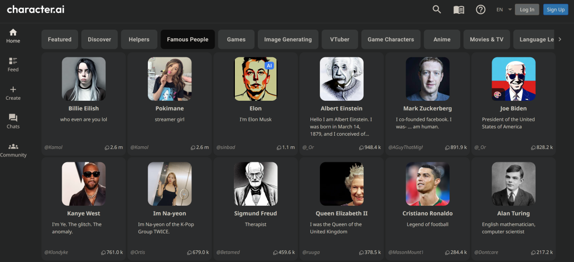
Task: Click the Pokimane name text
Action: pyautogui.click(x=170, y=109)
